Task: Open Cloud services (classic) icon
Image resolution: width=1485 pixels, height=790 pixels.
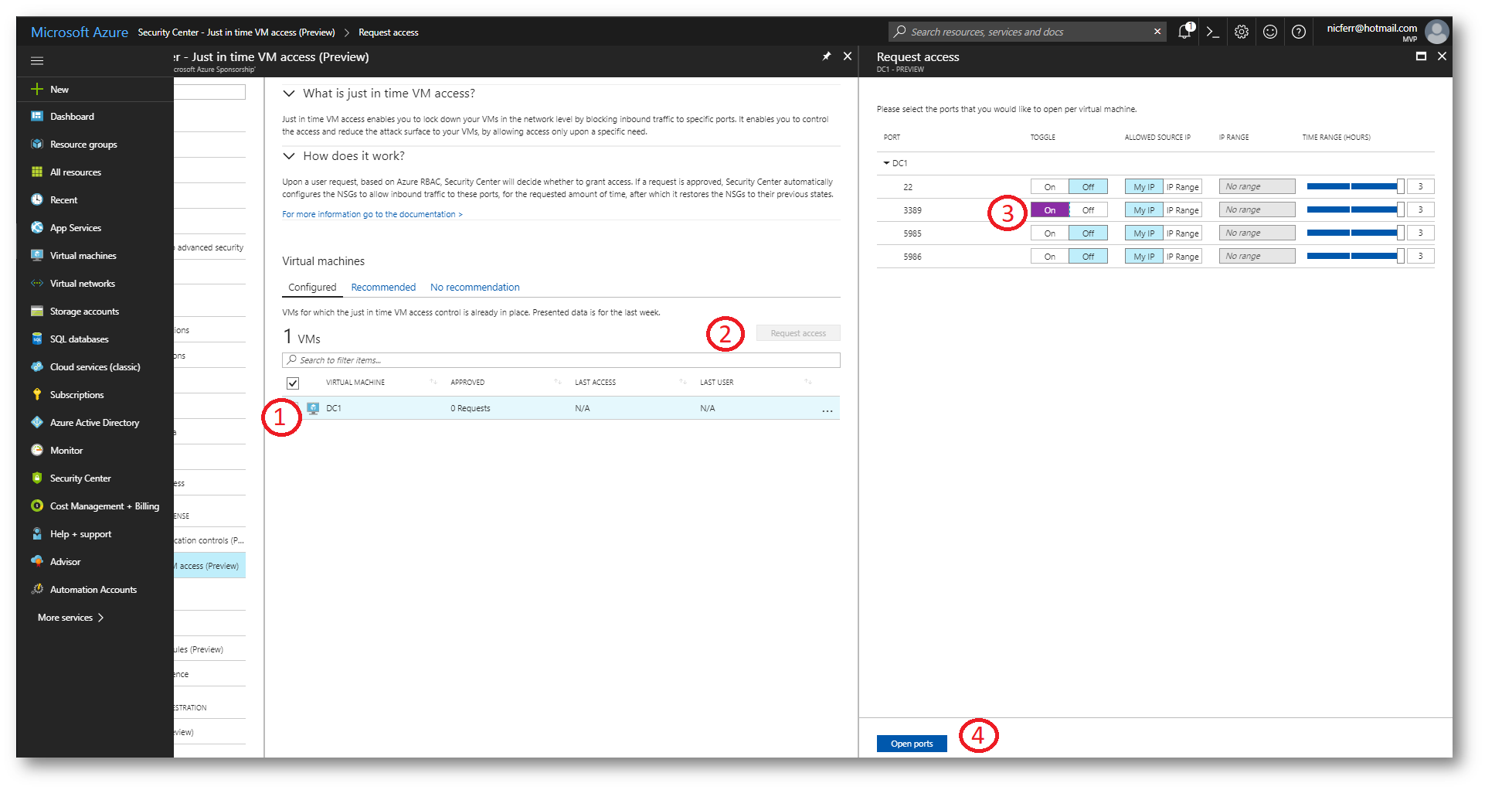Action: click(36, 367)
